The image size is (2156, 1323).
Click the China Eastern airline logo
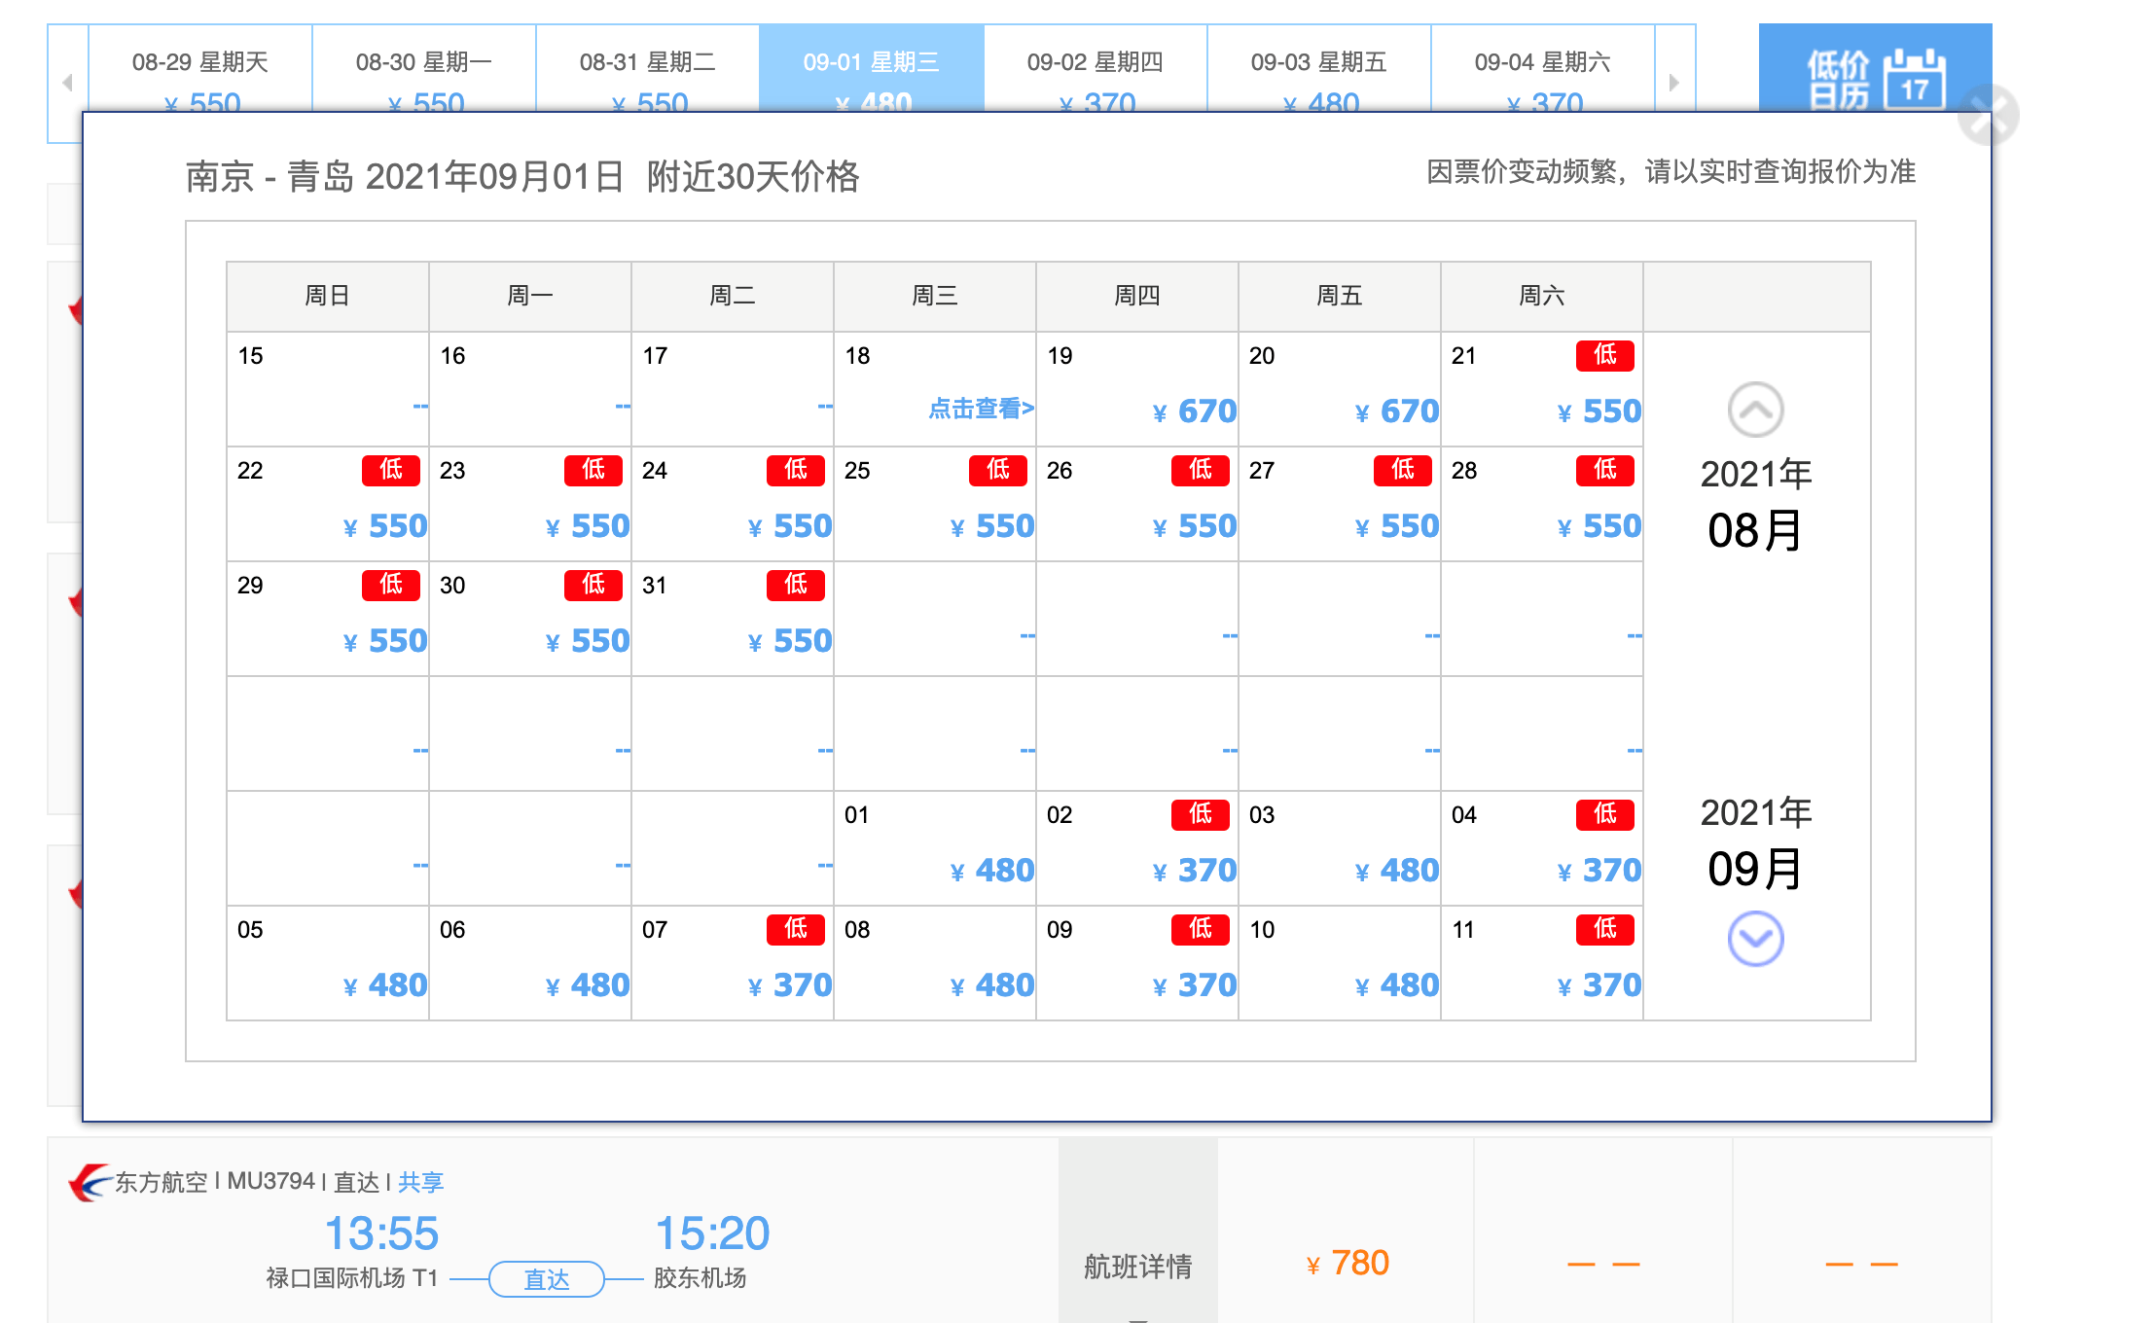coord(90,1182)
